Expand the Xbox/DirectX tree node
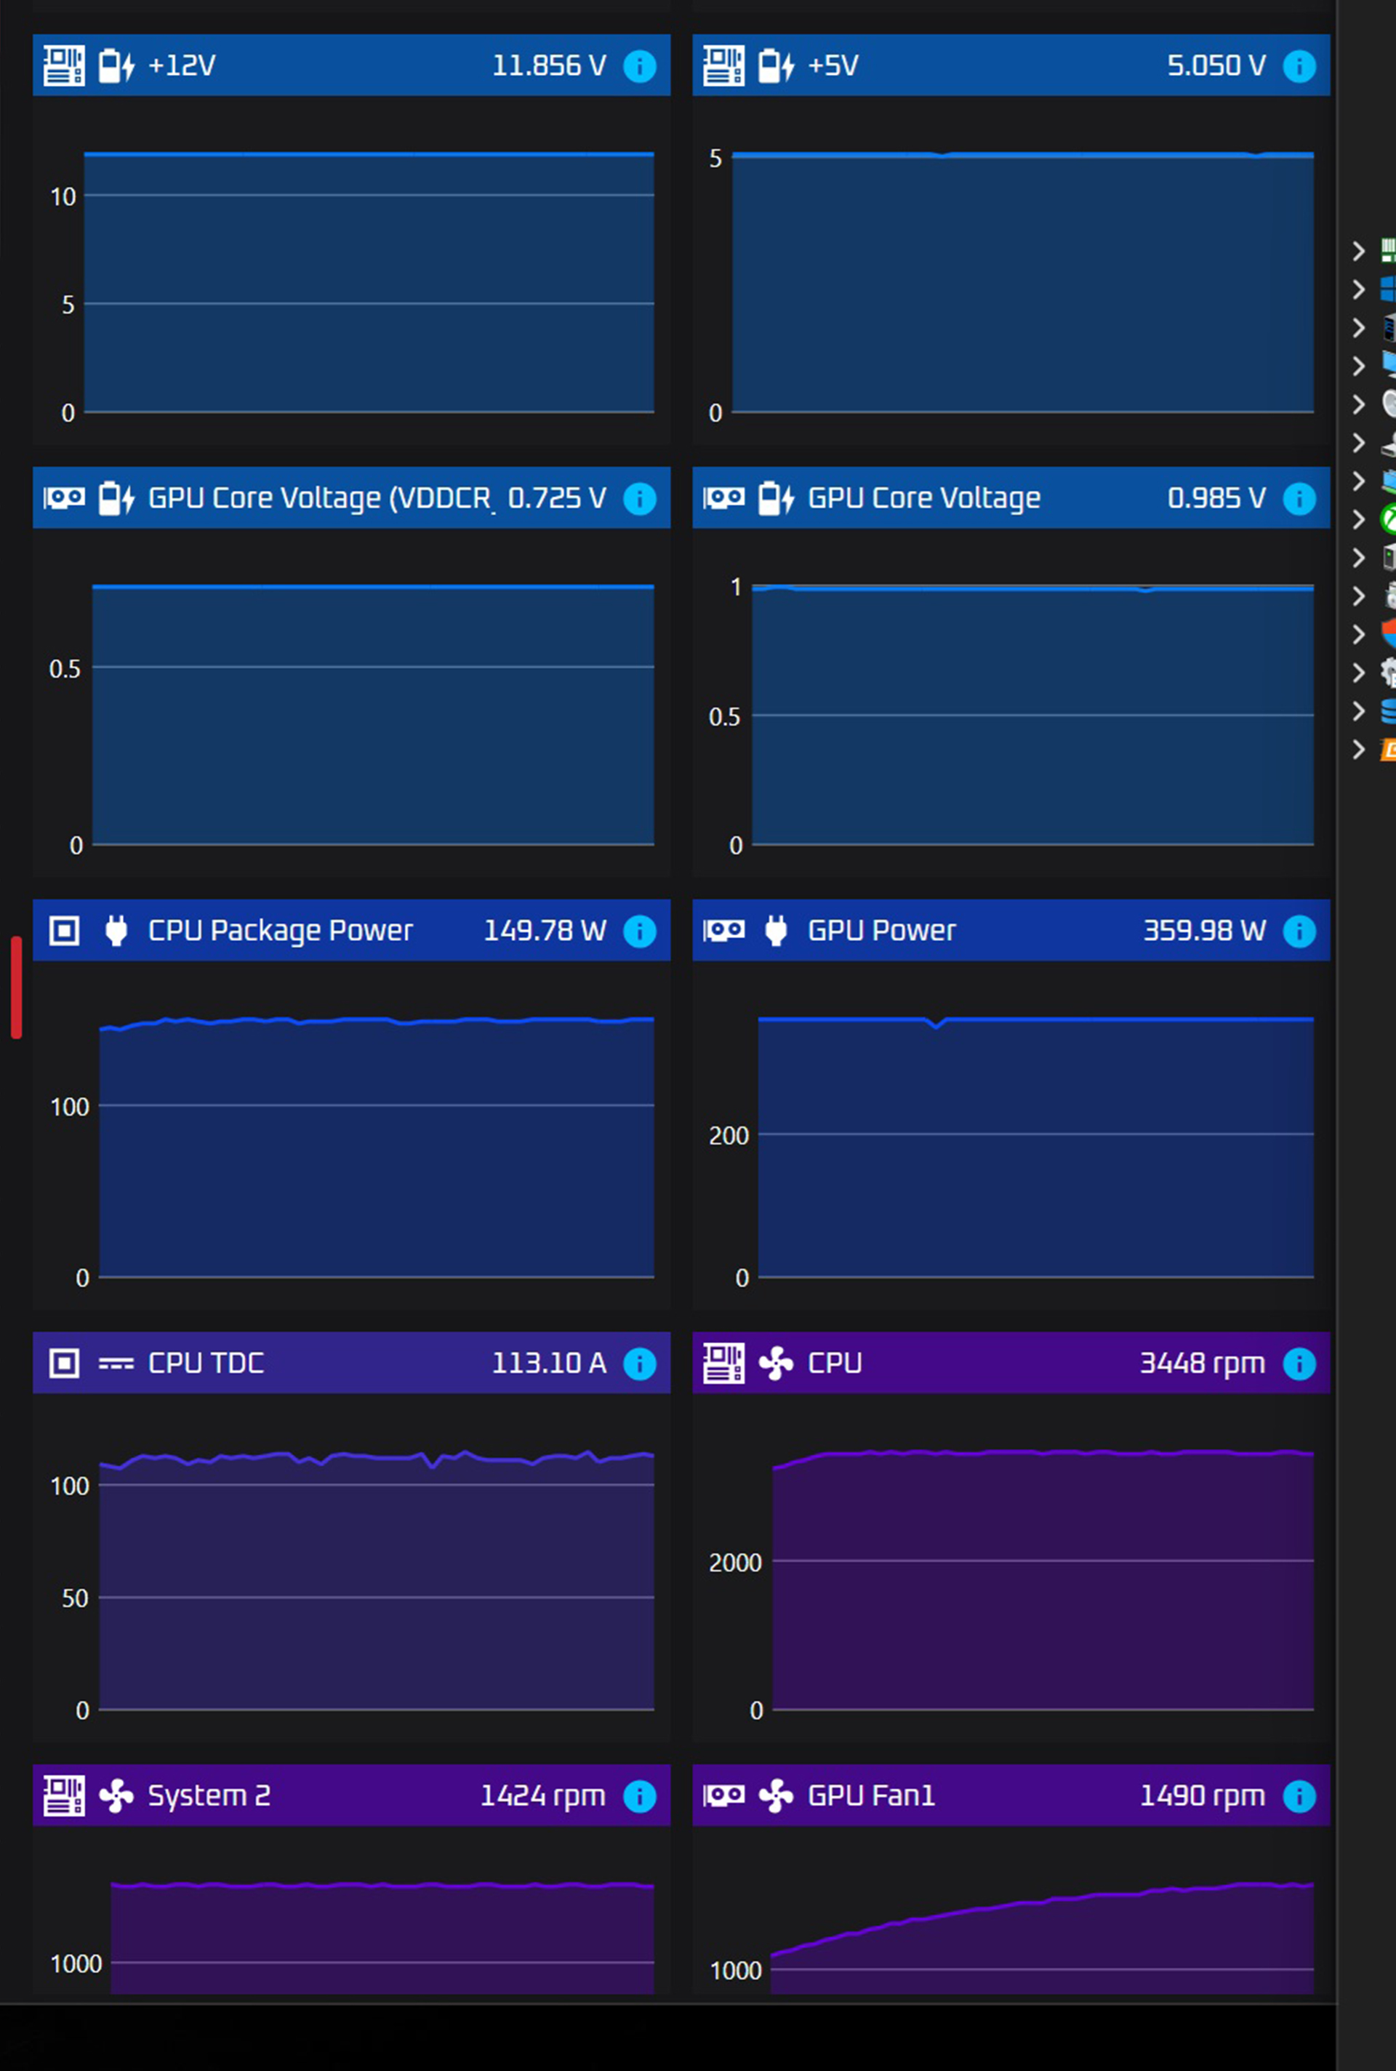 tap(1359, 519)
